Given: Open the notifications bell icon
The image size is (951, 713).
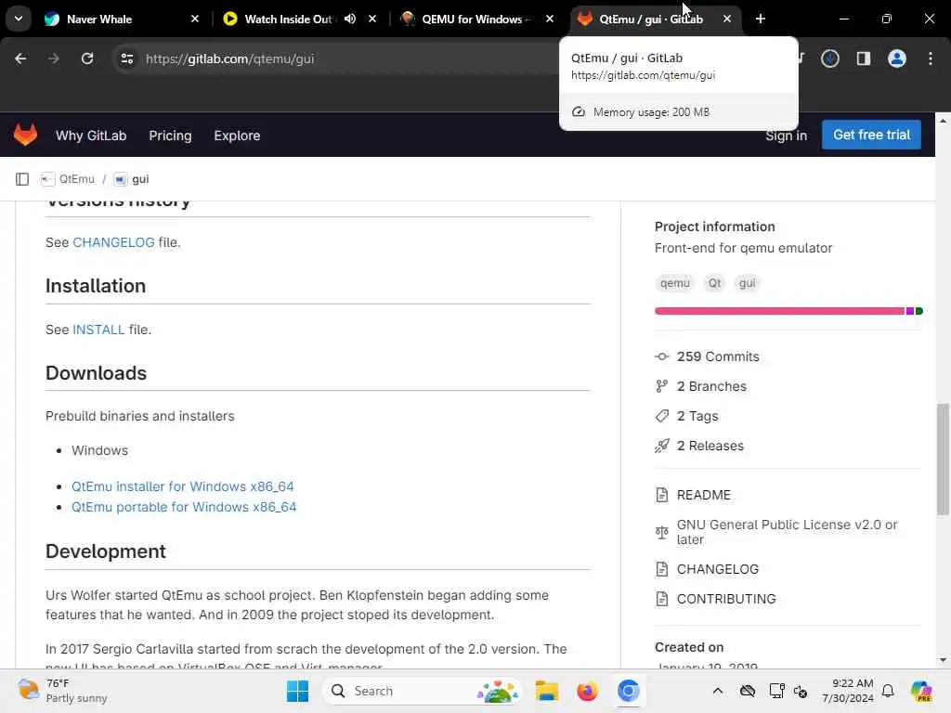Looking at the screenshot, I should coord(888,691).
